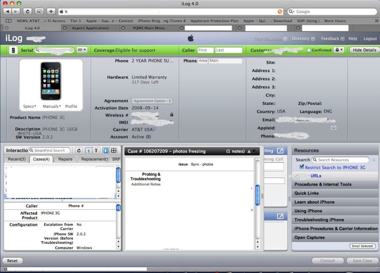Open the Feedback menu
The width and height of the screenshot is (380, 273).
(332, 39)
